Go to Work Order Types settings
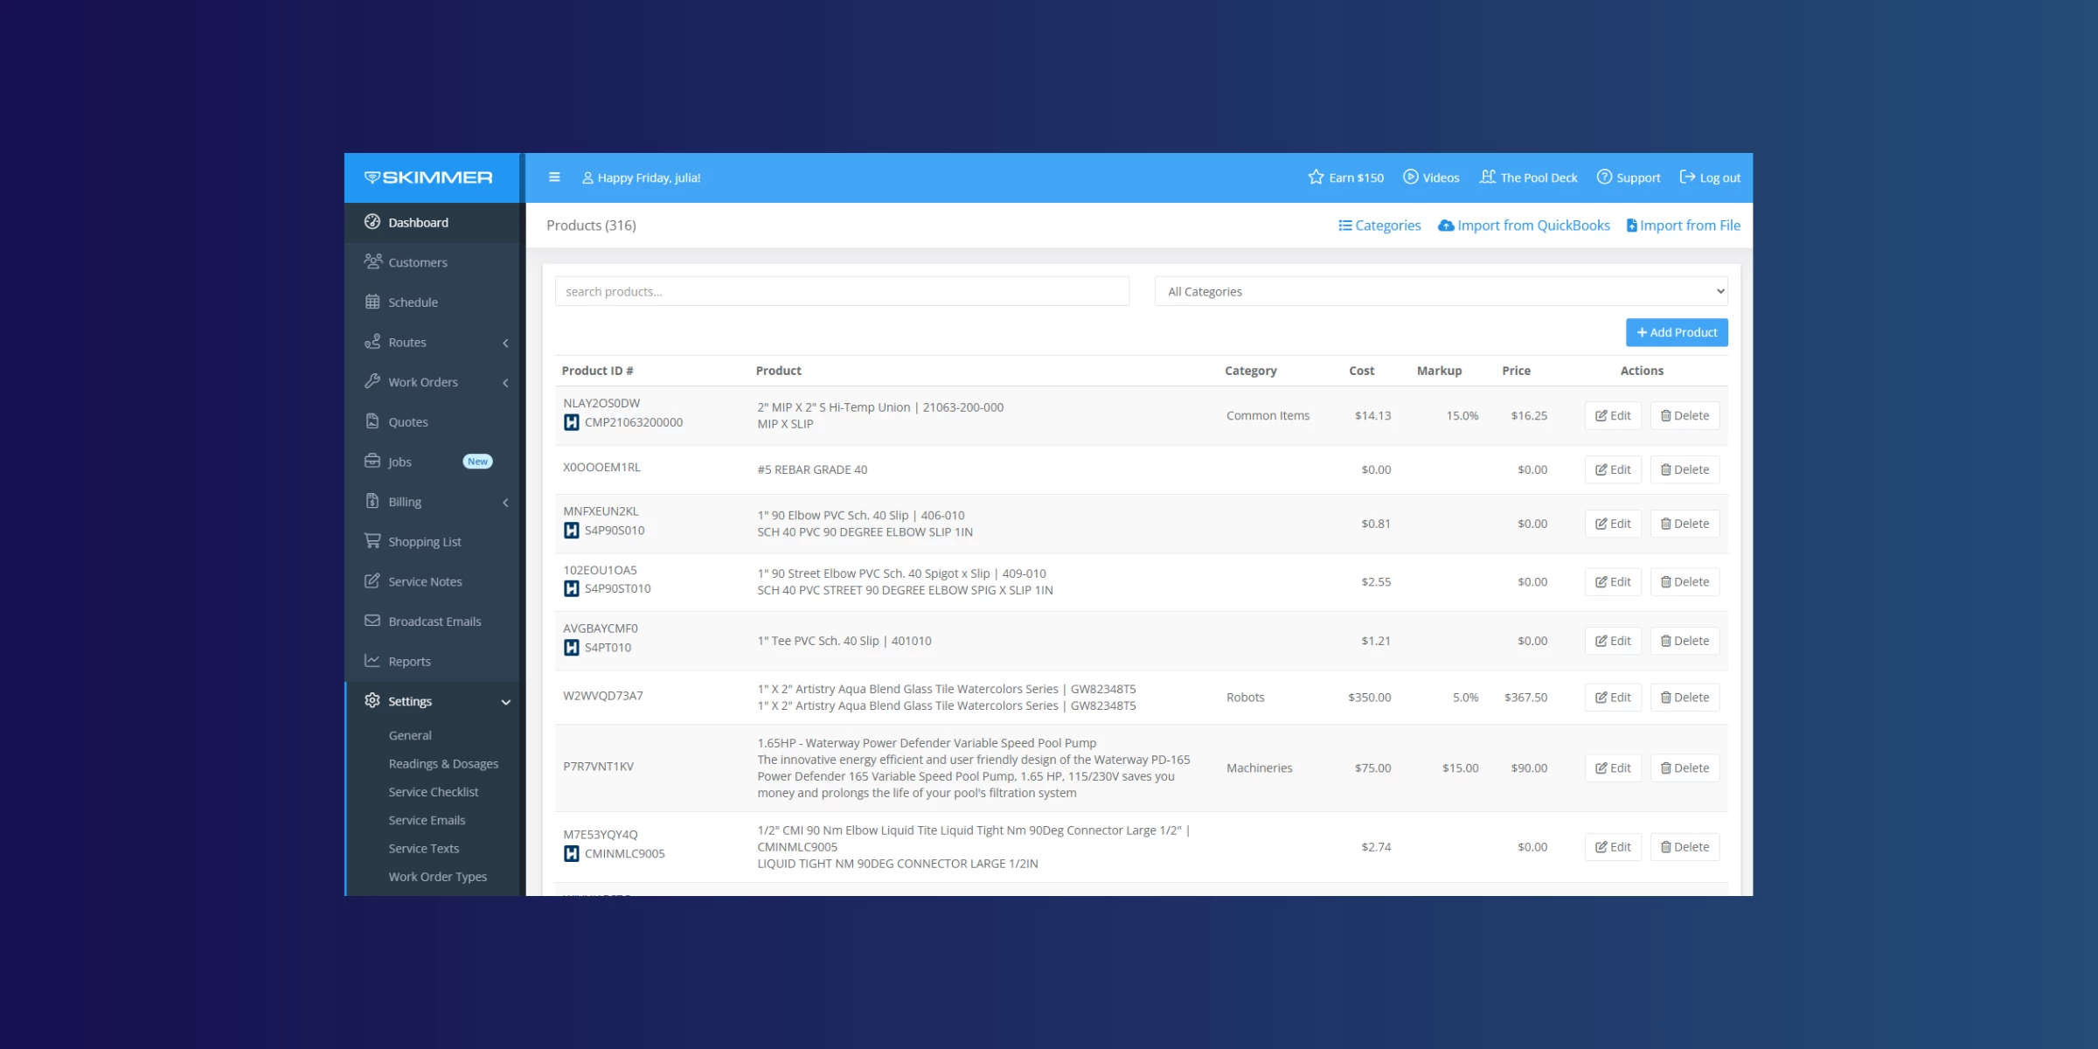This screenshot has height=1049, width=2098. (x=437, y=877)
